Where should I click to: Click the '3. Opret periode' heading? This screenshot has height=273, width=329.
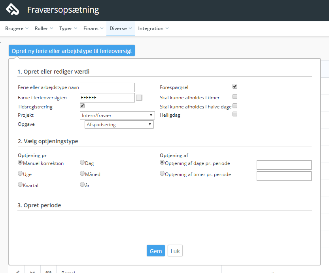(x=39, y=205)
